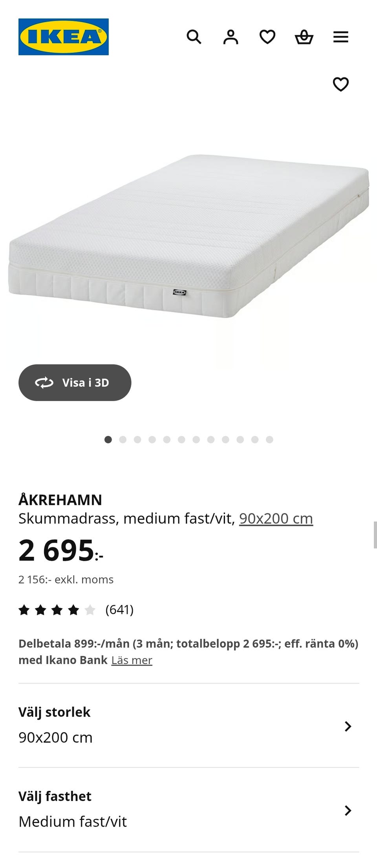Viewport: 377px width, 860px height.
Task: Select the last image carousel dot
Action: tap(269, 439)
